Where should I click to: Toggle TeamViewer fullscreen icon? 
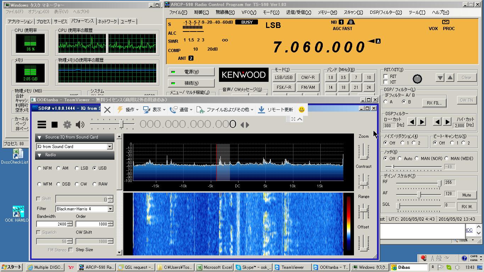[x=293, y=119]
